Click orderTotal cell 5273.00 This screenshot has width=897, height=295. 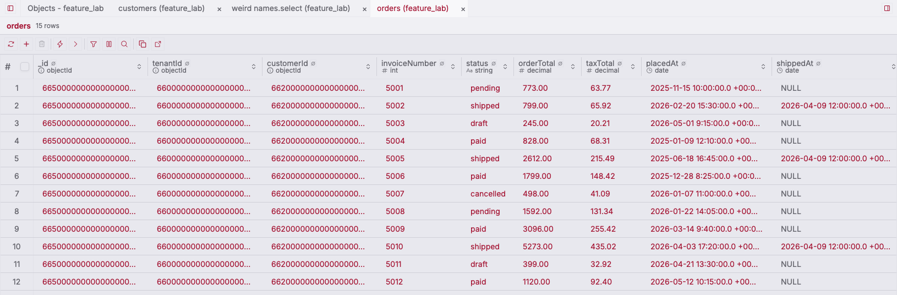(x=548, y=247)
